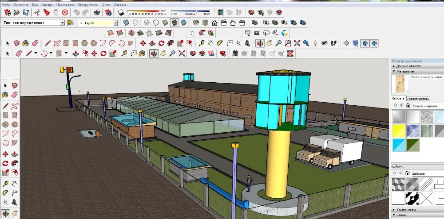This screenshot has height=219, width=444.
Task: Select the Sandbox Drape tool
Action: tap(150, 33)
